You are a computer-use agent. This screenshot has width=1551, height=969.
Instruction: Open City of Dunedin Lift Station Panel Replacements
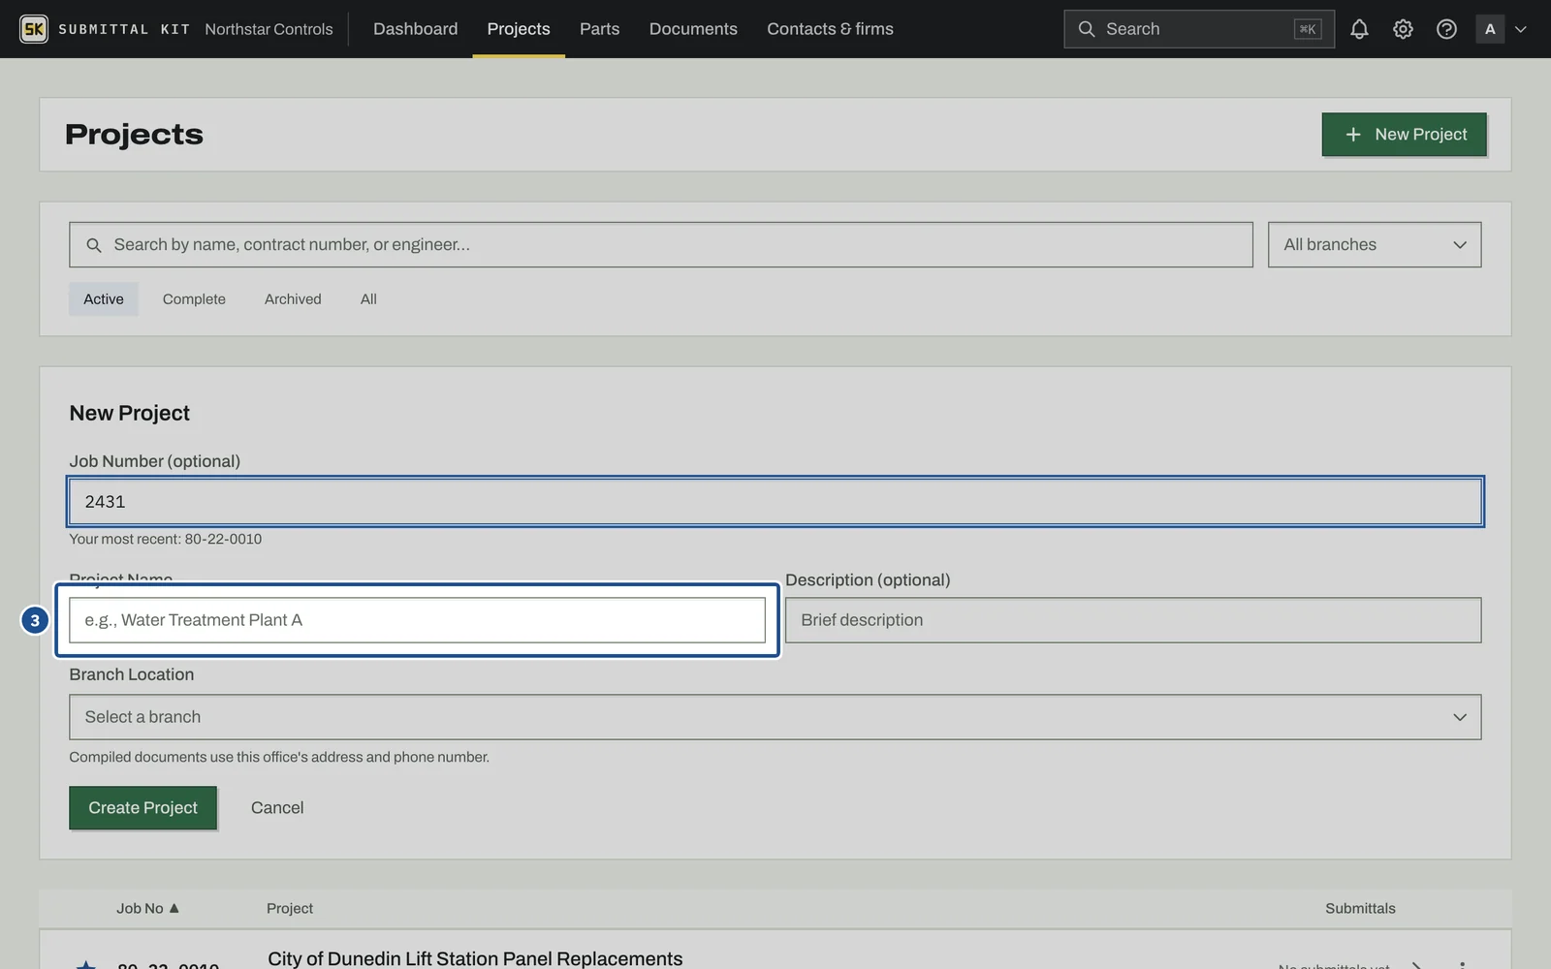point(475,958)
